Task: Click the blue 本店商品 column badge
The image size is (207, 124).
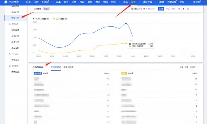Action: click(38, 73)
